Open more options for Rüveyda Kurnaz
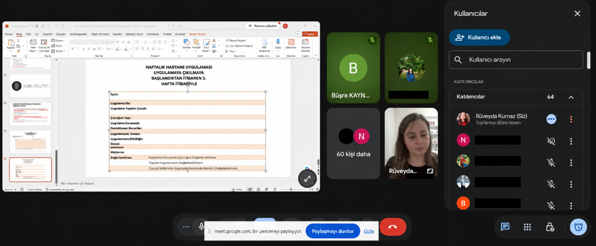The height and width of the screenshot is (246, 596). point(571,119)
